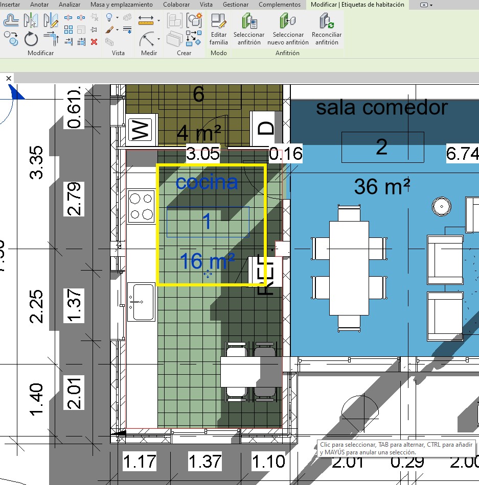Activate the Mirror Pick Axis tool

(x=31, y=21)
